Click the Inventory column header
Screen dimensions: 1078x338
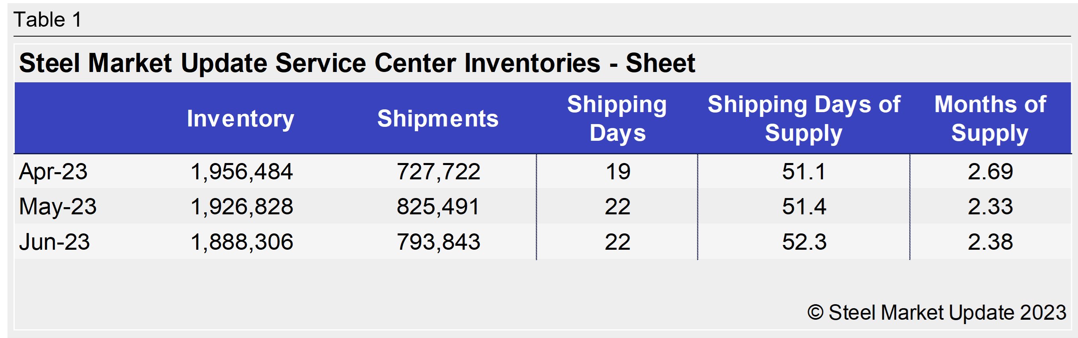tap(240, 118)
